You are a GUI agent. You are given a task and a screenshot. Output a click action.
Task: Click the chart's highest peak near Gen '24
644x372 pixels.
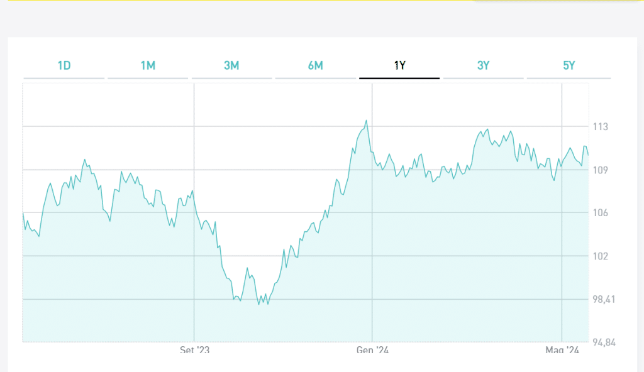click(x=366, y=121)
